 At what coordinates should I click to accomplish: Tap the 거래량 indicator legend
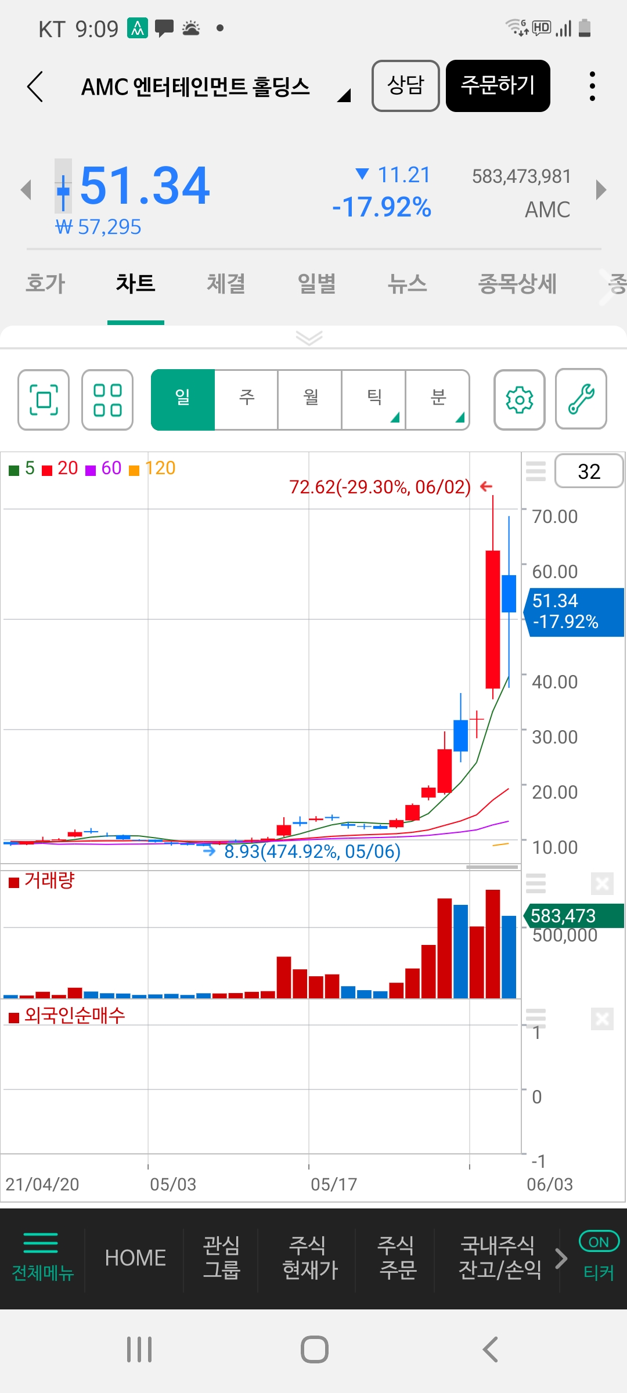tap(42, 881)
